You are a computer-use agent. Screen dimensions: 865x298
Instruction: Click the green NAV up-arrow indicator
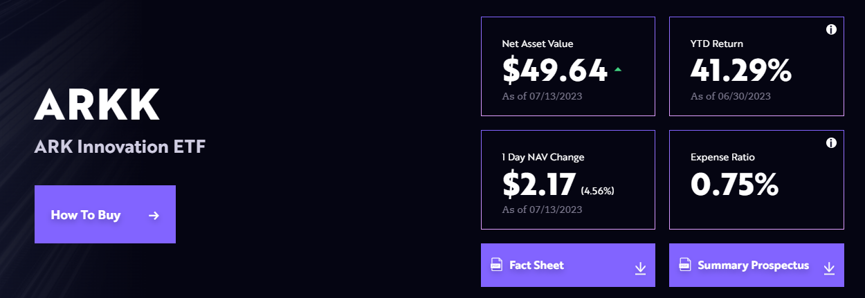pos(617,70)
